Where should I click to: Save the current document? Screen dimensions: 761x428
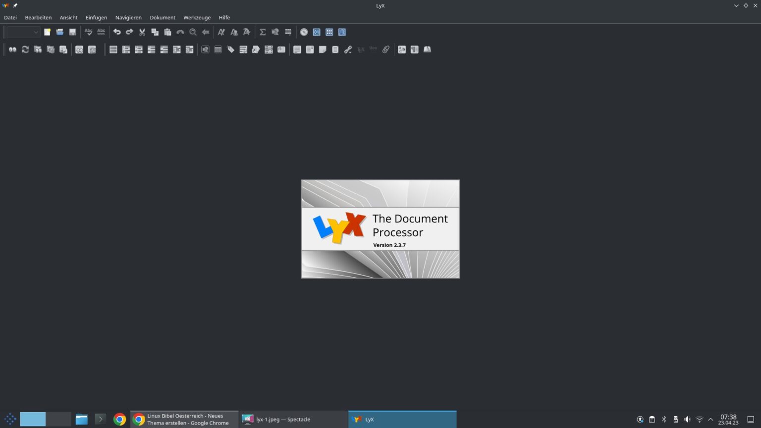coord(72,32)
